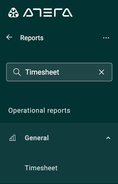Image resolution: width=118 pixels, height=184 pixels.
Task: Open the three-dot more options menu
Action: [106, 38]
